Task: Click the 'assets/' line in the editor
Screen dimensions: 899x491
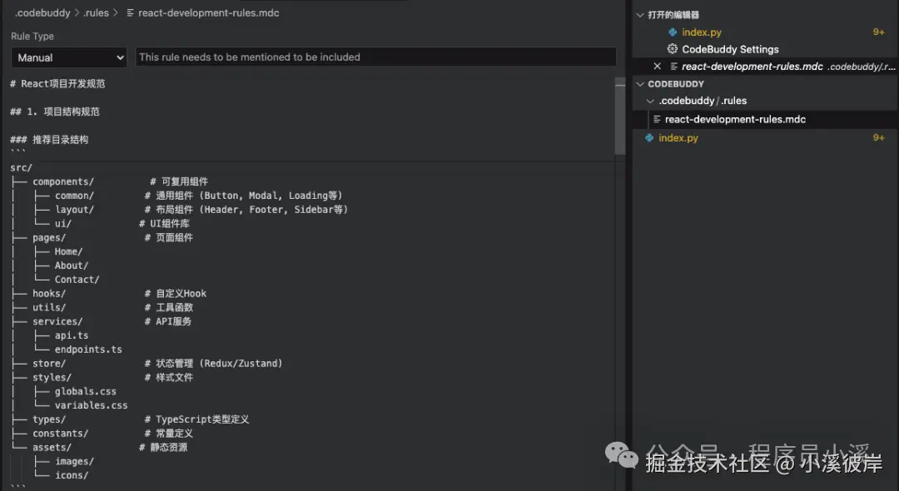Action: click(x=52, y=448)
